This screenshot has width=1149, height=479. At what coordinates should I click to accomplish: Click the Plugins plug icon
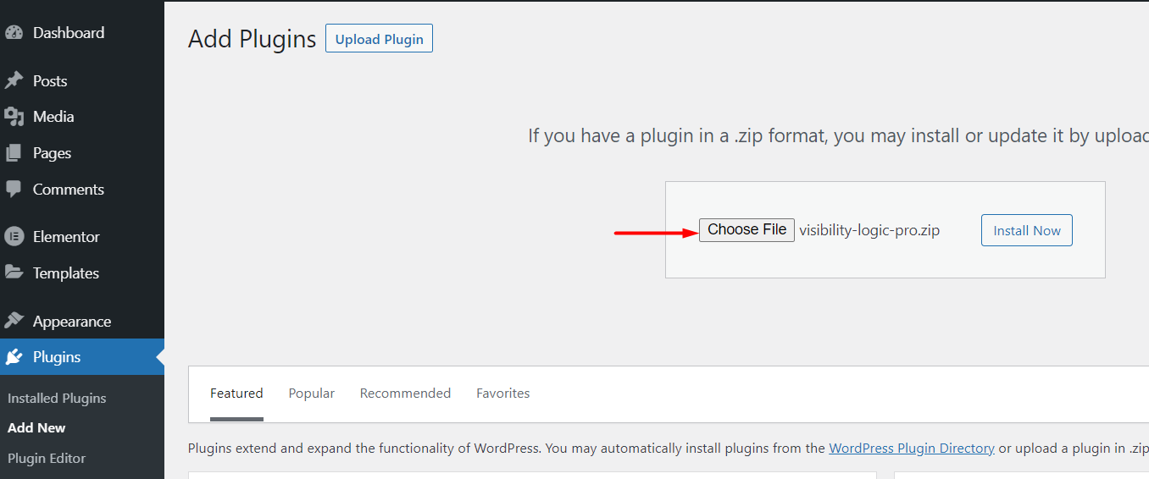click(x=14, y=357)
